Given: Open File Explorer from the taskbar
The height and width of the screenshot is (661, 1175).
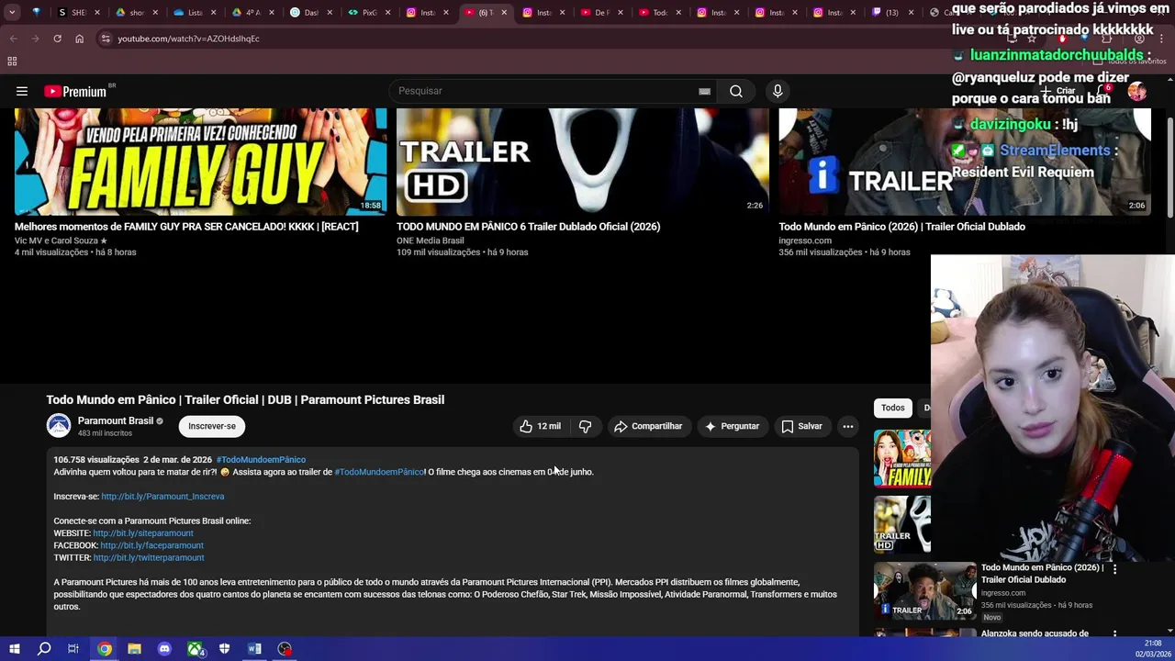Looking at the screenshot, I should (134, 649).
